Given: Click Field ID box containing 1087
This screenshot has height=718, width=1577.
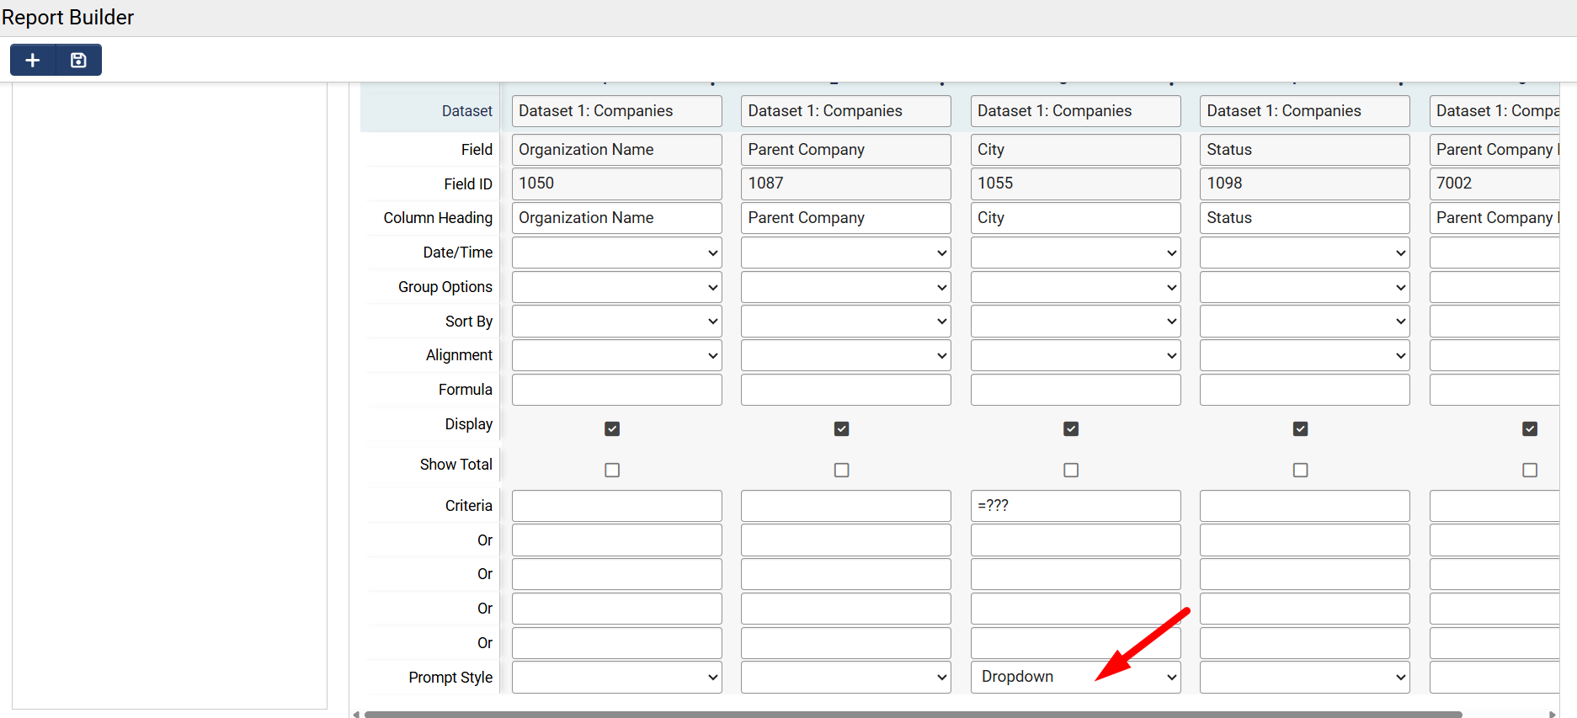Looking at the screenshot, I should click(845, 183).
